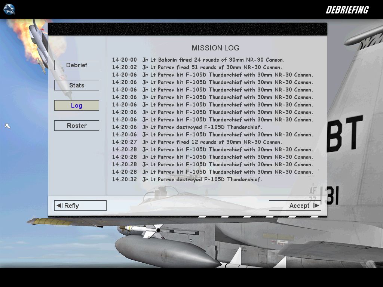Select the Petrov fired 12 rounds entry

(x=197, y=142)
